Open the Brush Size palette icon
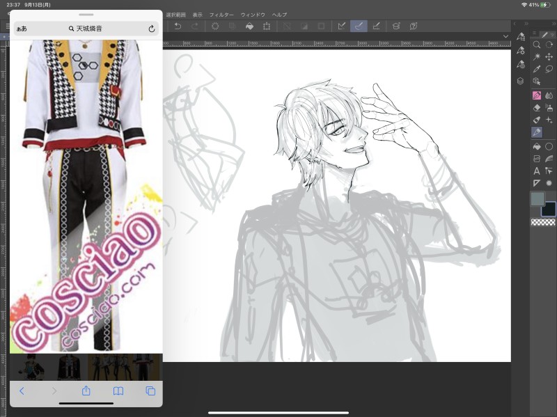Screen dimensions: 557x417 click(x=521, y=64)
